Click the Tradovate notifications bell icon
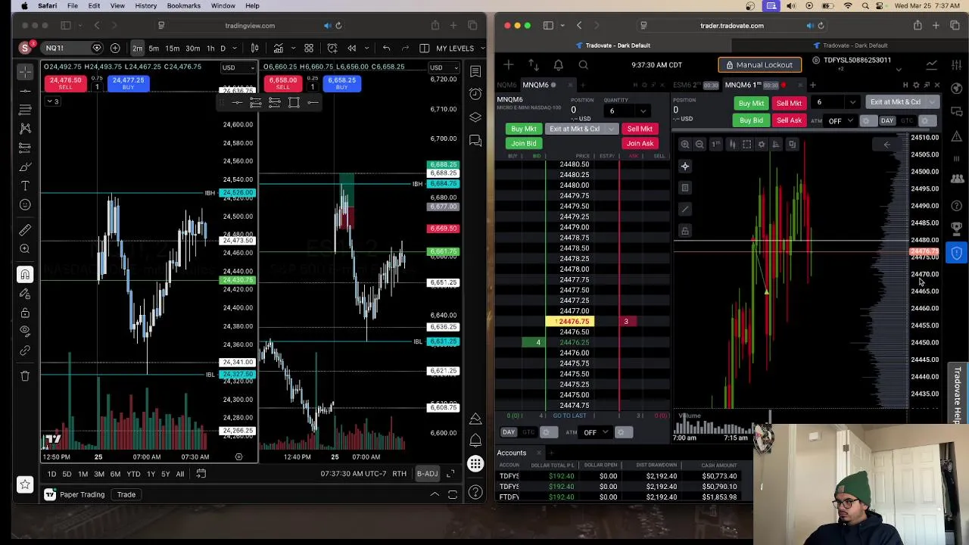The width and height of the screenshot is (969, 545). [x=559, y=65]
